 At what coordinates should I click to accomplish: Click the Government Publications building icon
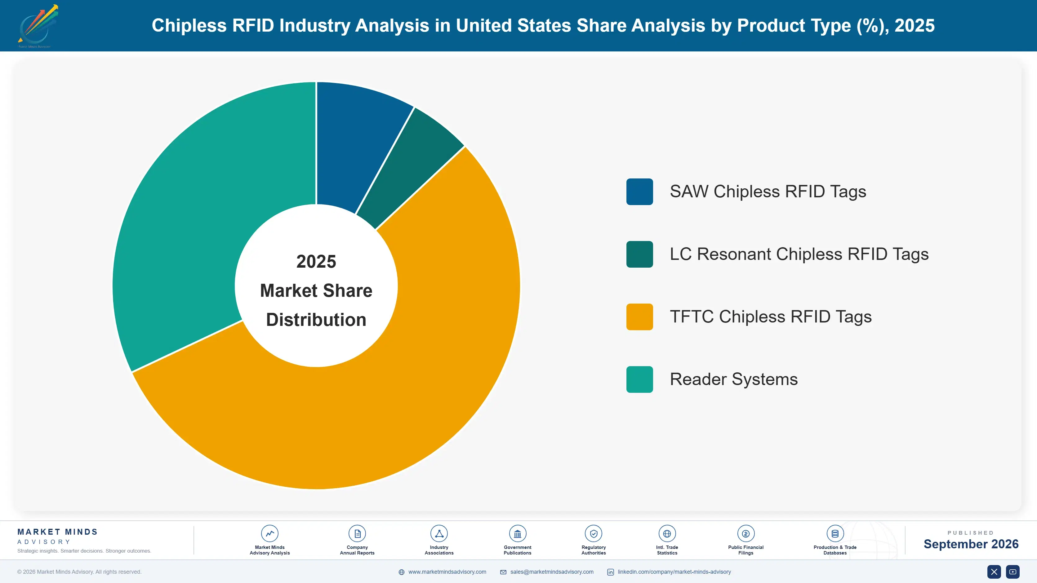[517, 533]
